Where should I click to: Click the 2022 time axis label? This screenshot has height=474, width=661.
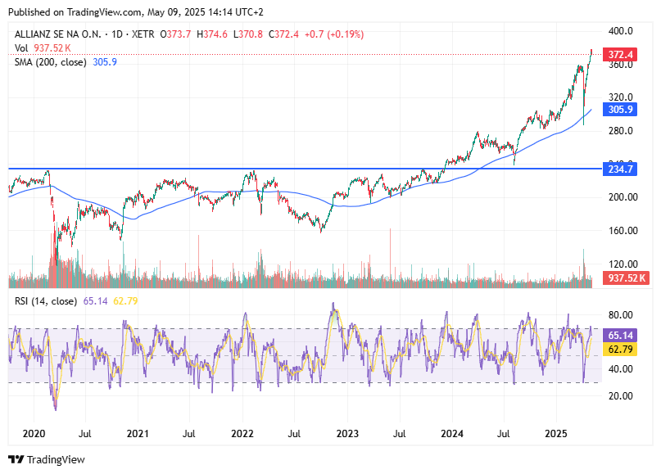point(242,434)
